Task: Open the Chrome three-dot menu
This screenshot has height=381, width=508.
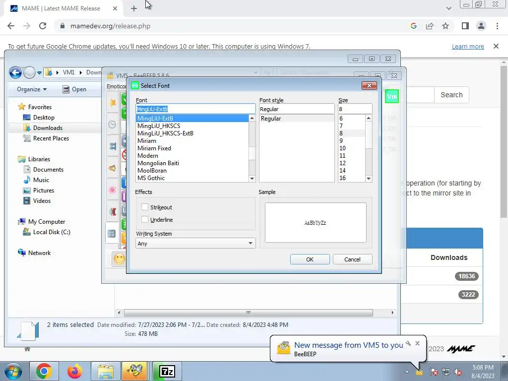Action: point(497,26)
